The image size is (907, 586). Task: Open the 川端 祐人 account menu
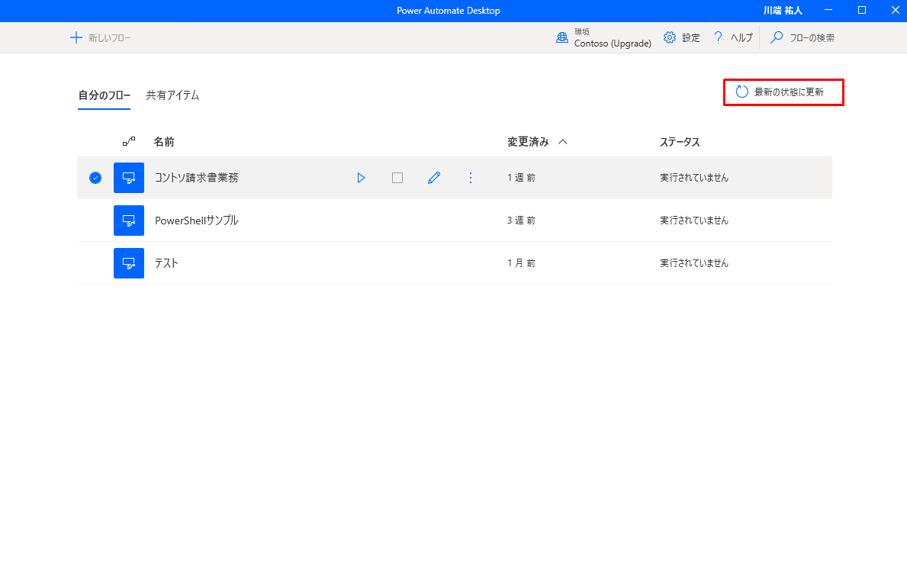point(783,11)
